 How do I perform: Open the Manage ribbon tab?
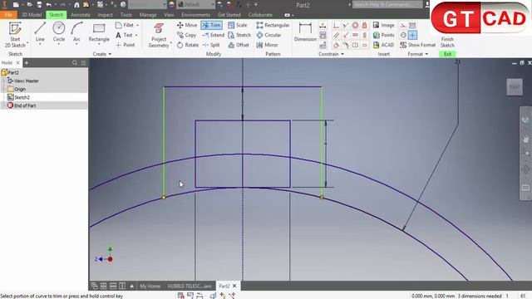coord(148,15)
